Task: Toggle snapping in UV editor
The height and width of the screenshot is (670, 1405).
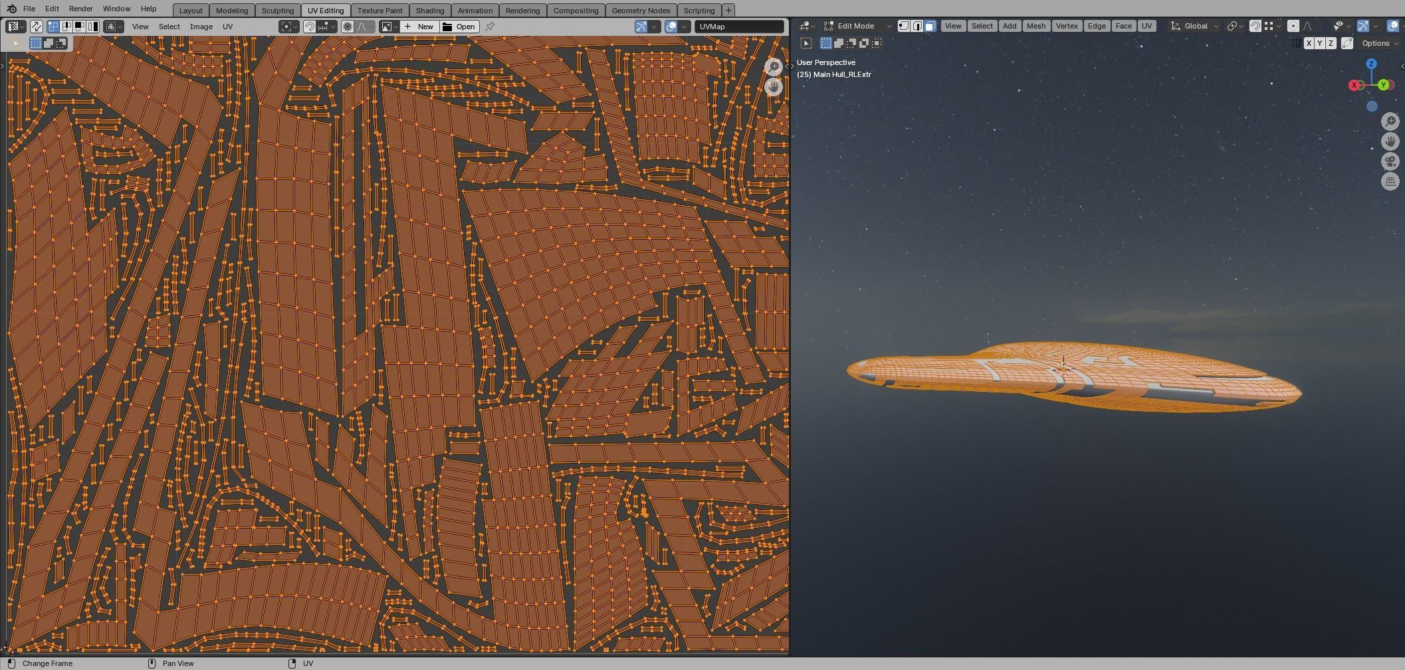Action: [x=309, y=27]
